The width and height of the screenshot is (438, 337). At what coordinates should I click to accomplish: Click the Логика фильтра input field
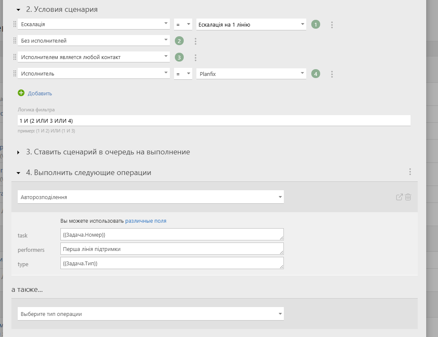[214, 121]
